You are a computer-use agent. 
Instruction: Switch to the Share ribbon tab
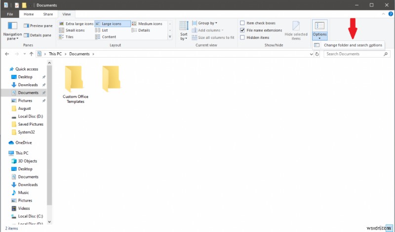pos(48,14)
